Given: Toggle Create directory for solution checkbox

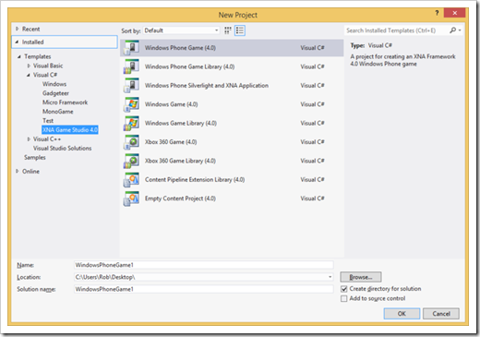Looking at the screenshot, I should [x=344, y=289].
